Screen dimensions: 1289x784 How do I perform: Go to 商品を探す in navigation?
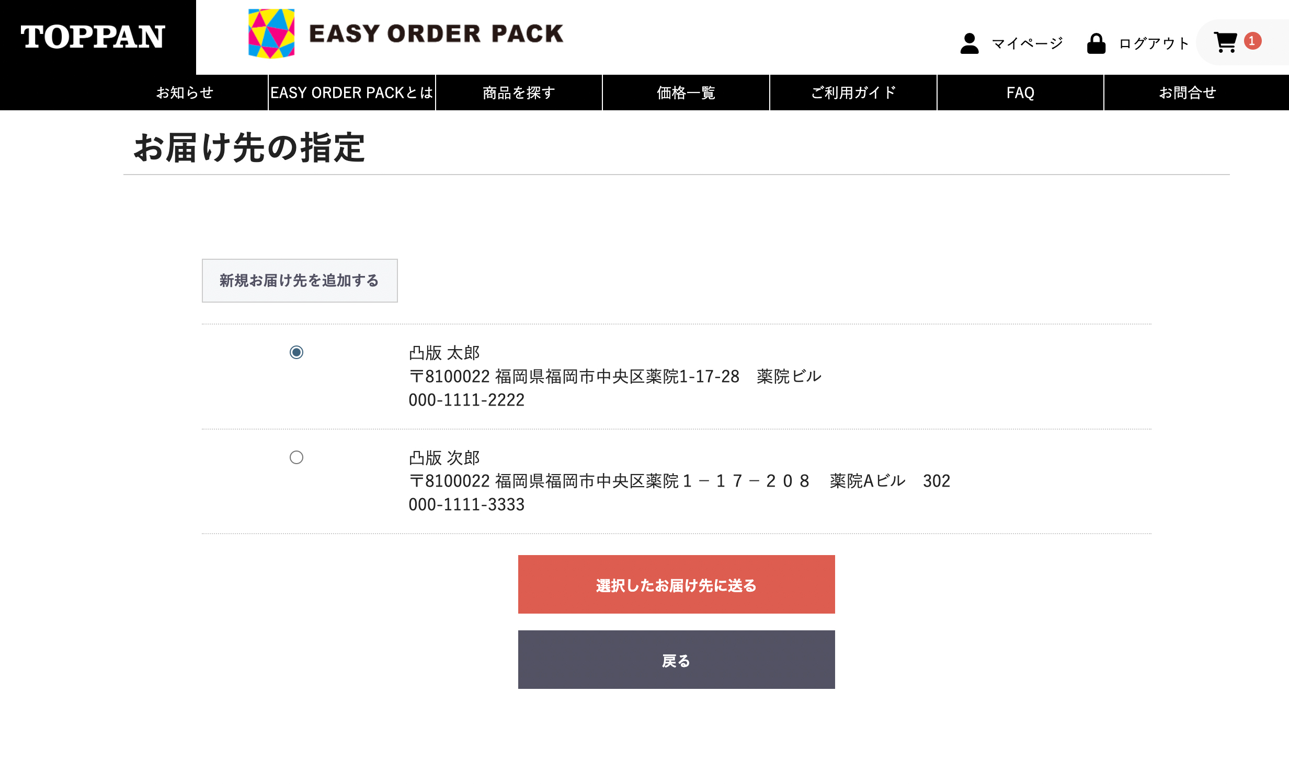[519, 93]
